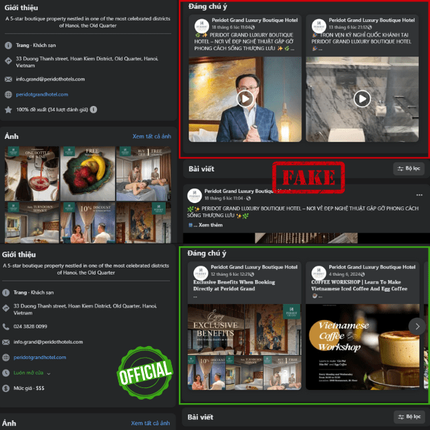Click the info icon beside Trang · Khách sạn, fake page

pyautogui.click(x=8, y=45)
